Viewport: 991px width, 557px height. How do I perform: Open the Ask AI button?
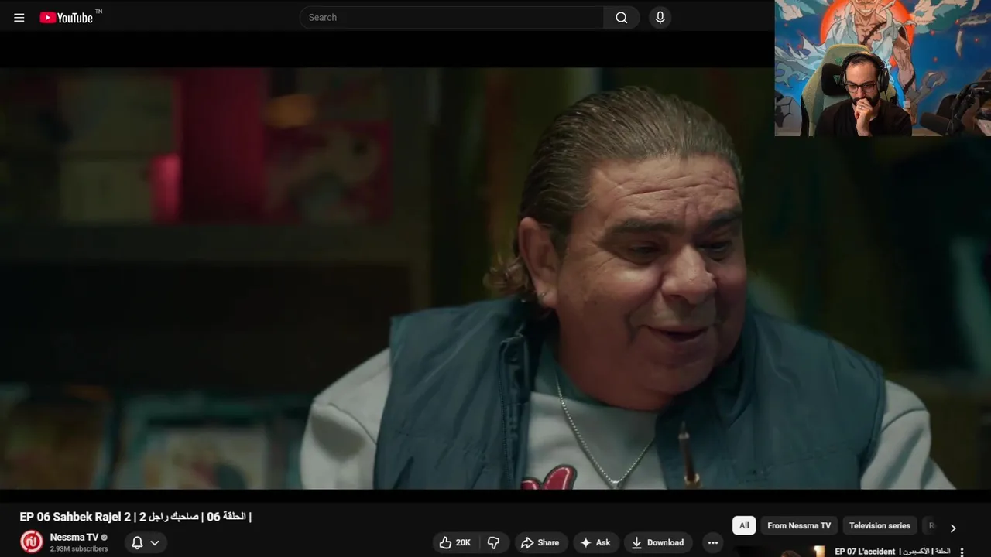coord(595,542)
